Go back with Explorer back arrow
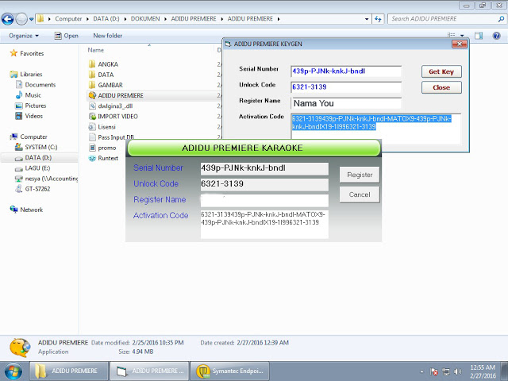The image size is (508, 381). (x=8, y=19)
